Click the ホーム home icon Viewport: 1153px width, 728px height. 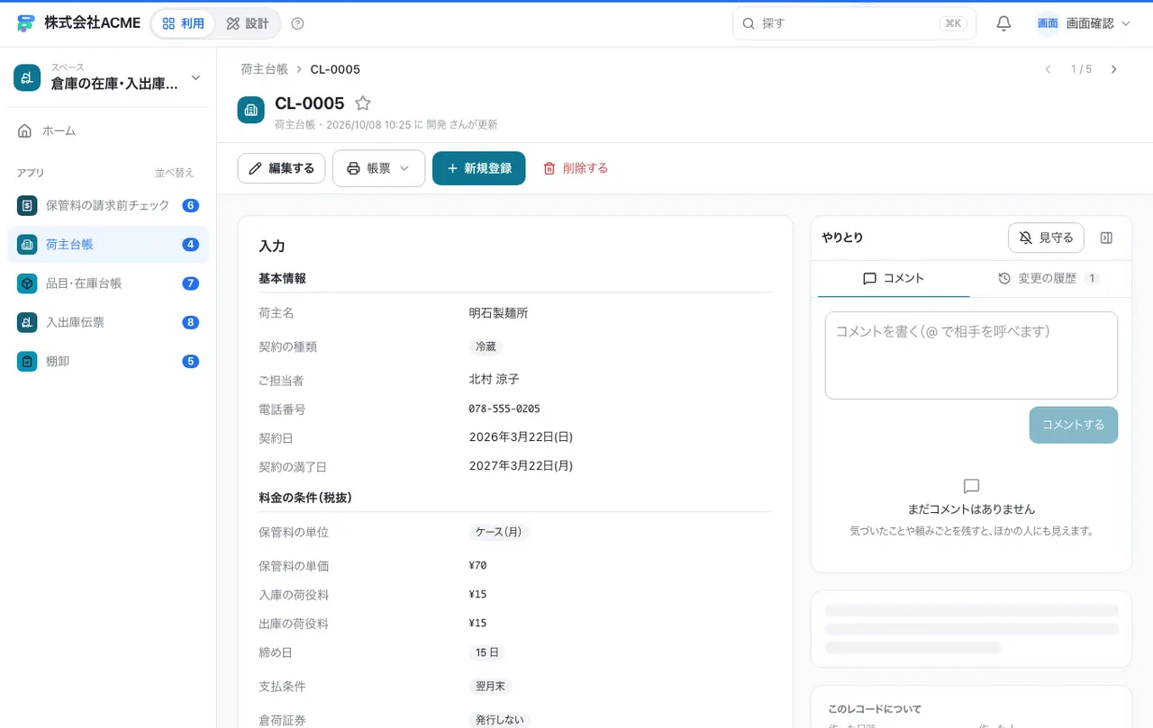click(25, 130)
